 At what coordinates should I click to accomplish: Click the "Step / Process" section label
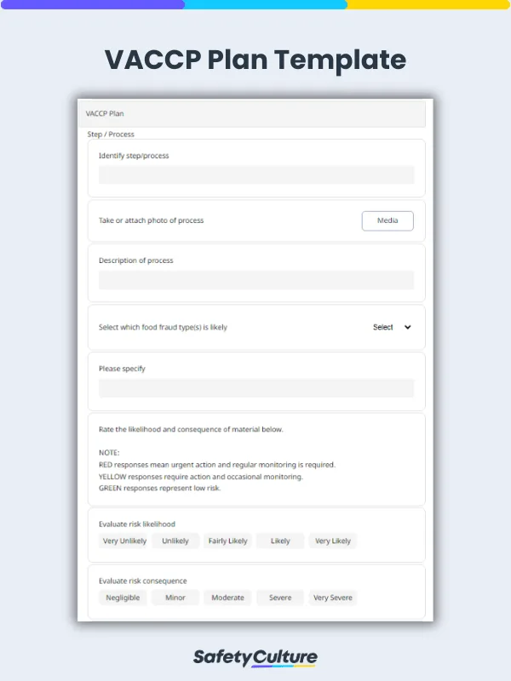pos(109,134)
